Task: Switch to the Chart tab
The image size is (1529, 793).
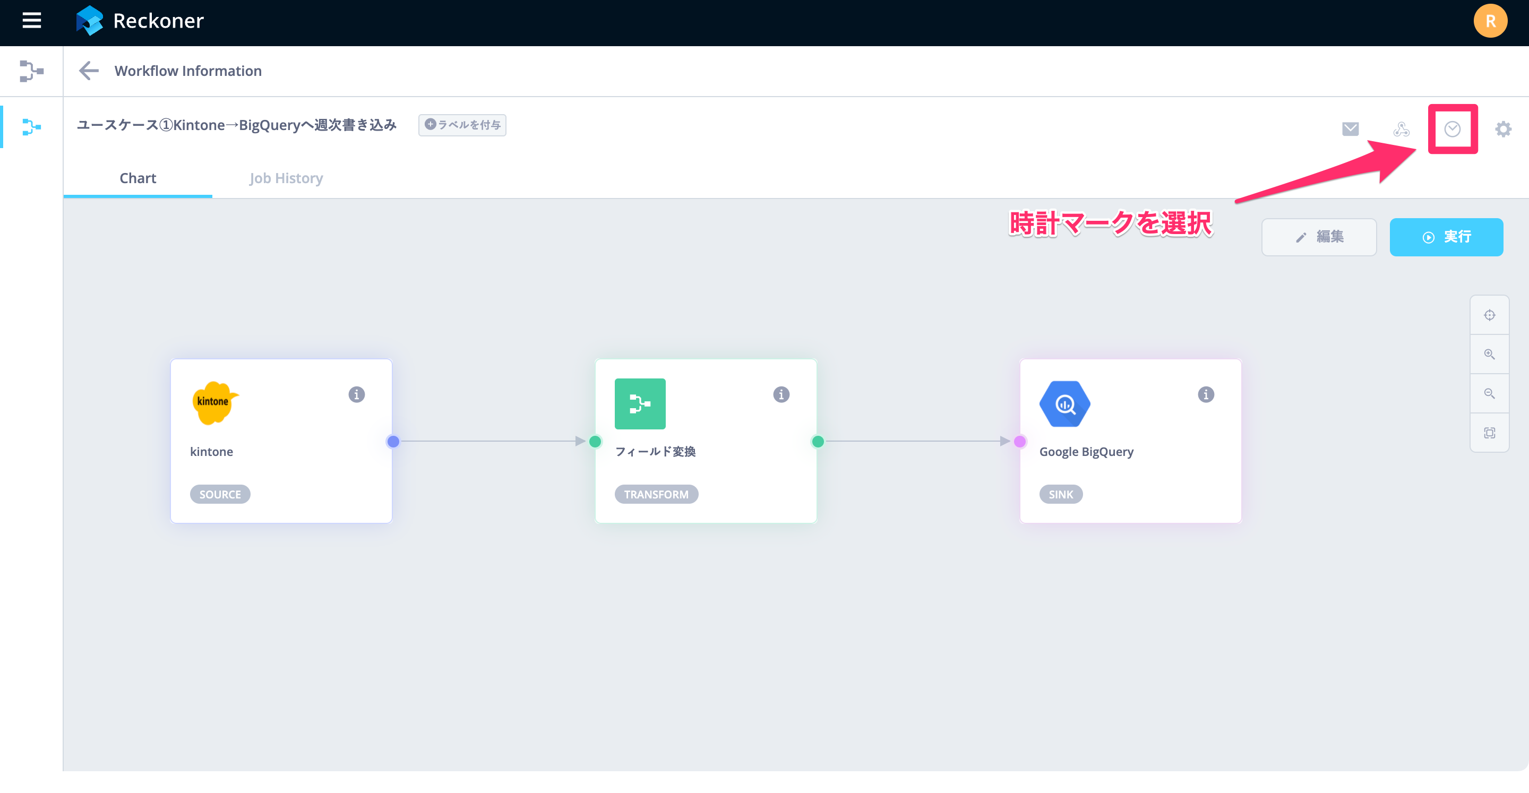Action: pos(138,178)
